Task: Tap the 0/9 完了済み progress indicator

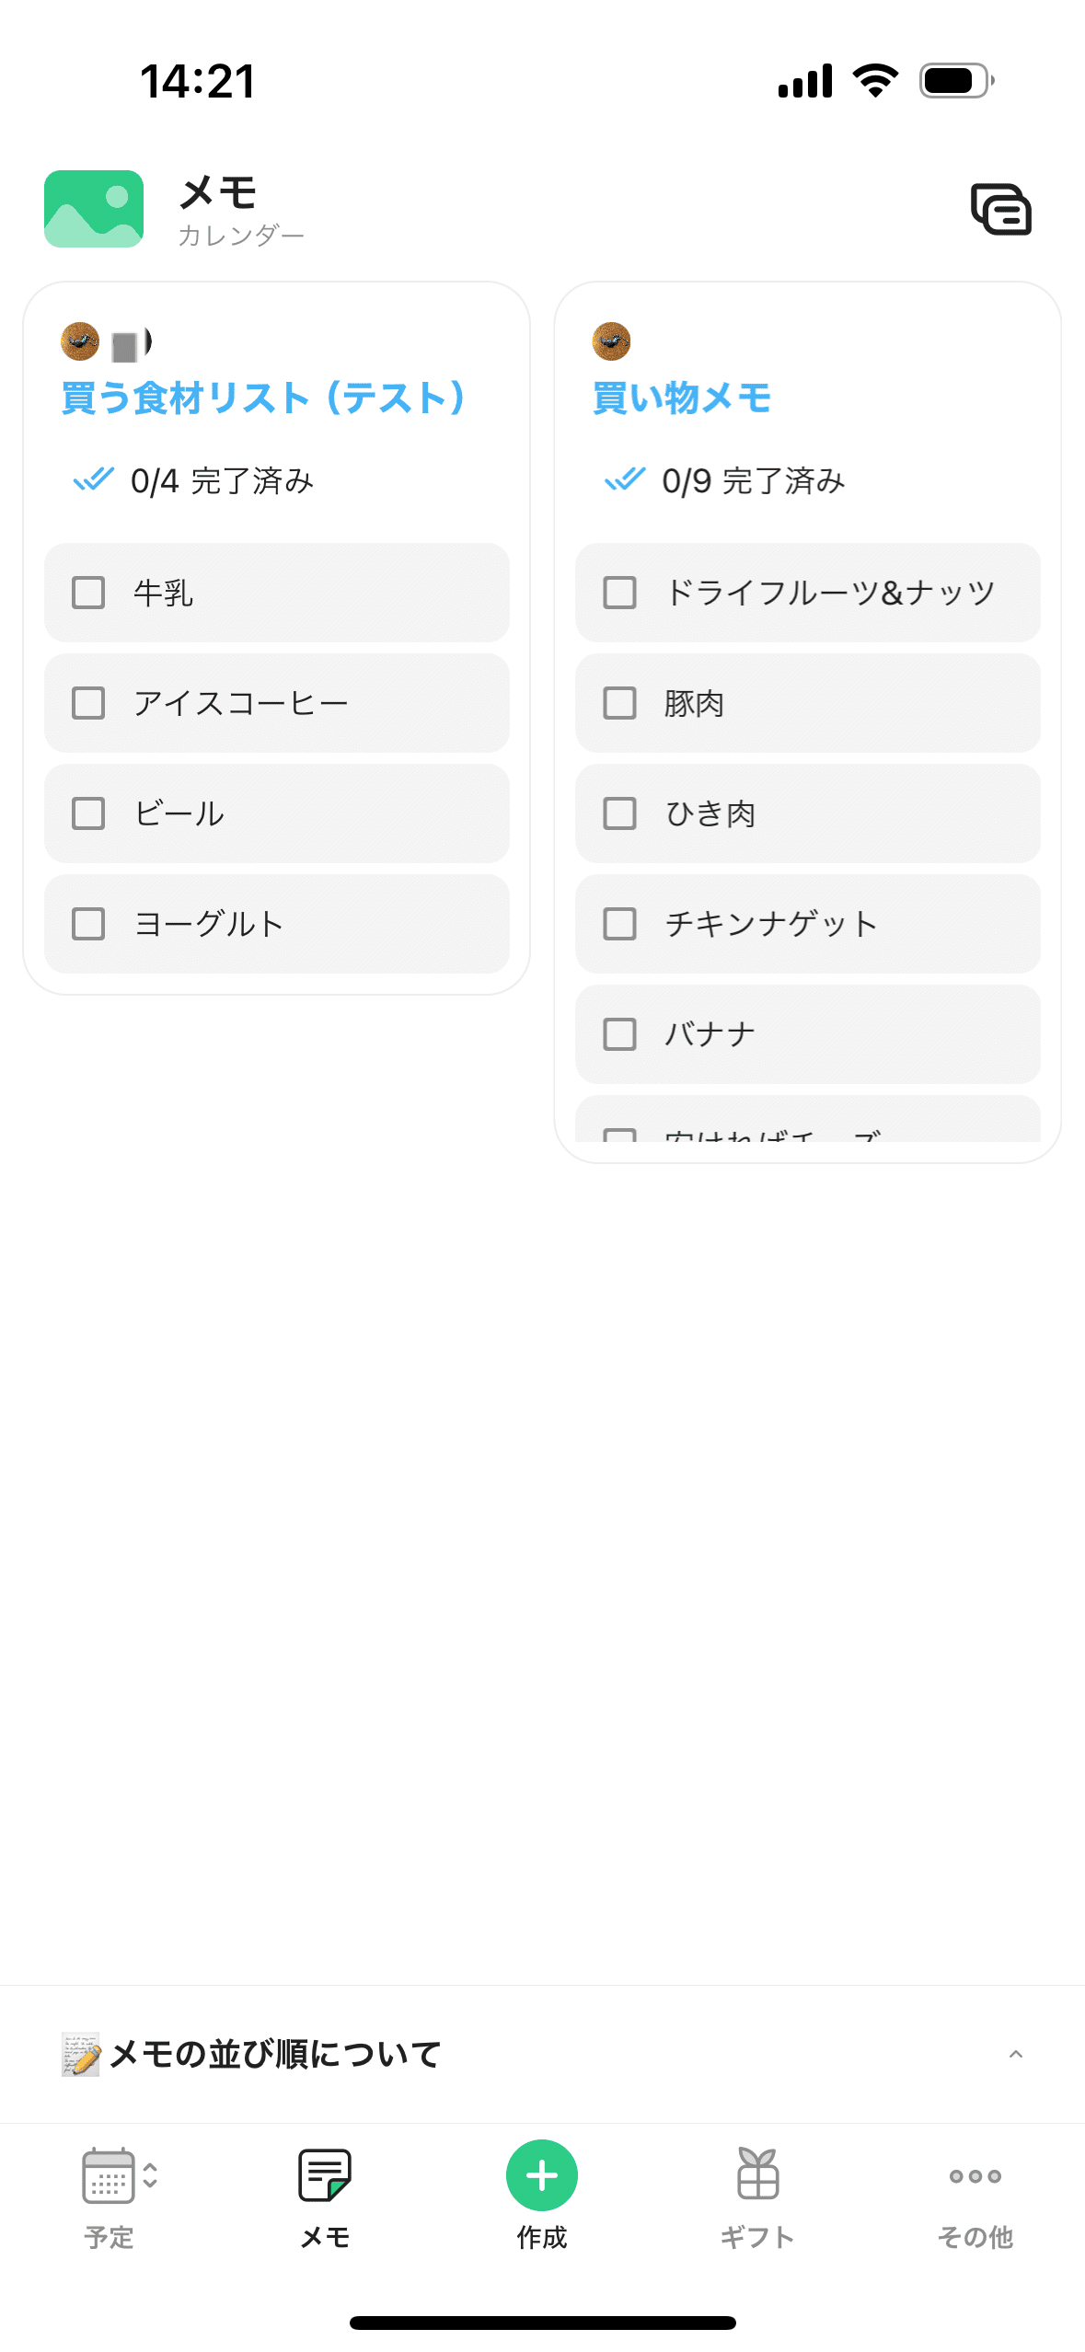Action: click(x=725, y=480)
